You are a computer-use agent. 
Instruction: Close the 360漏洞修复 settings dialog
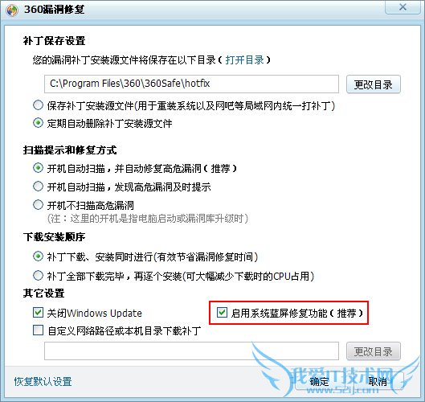(x=403, y=7)
